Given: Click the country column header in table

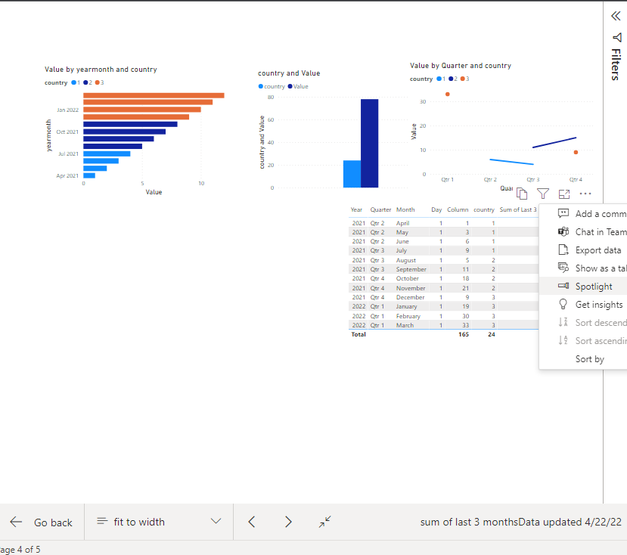Looking at the screenshot, I should (x=484, y=209).
